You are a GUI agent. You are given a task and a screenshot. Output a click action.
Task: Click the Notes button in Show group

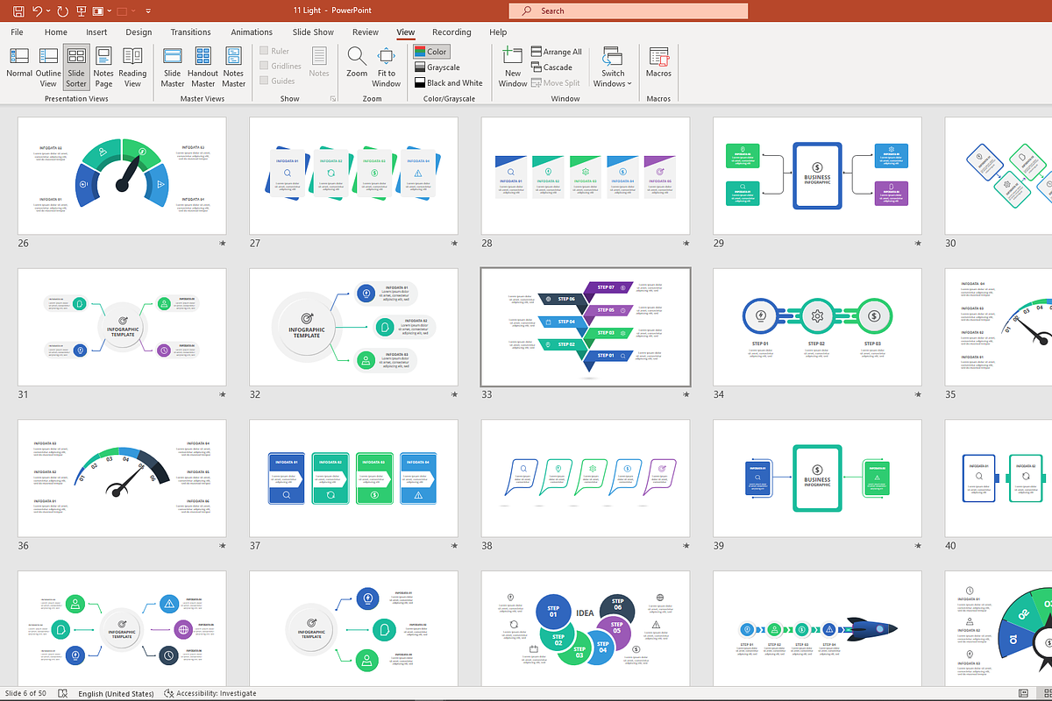click(319, 62)
